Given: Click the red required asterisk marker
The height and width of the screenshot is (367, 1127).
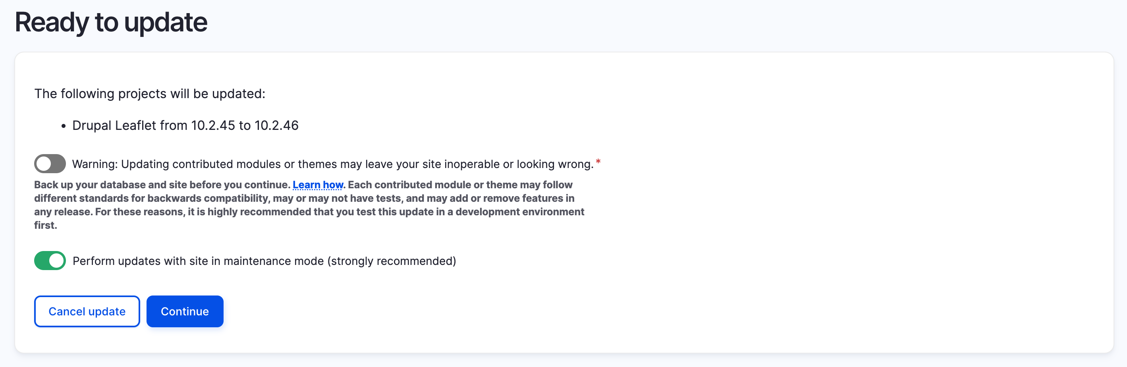Looking at the screenshot, I should (598, 161).
